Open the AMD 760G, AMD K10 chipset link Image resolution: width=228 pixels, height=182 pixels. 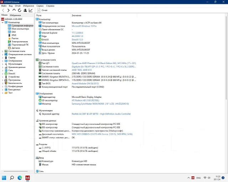(x=82, y=70)
